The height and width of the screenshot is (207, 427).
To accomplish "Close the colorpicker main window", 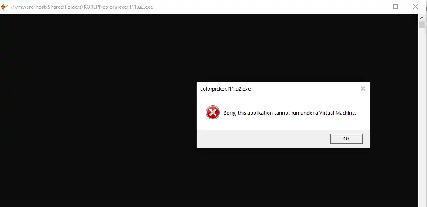I will (416, 7).
